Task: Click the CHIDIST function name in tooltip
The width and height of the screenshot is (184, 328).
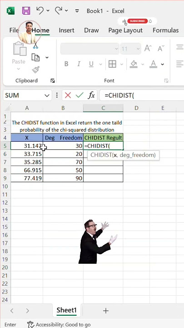Action: point(101,155)
